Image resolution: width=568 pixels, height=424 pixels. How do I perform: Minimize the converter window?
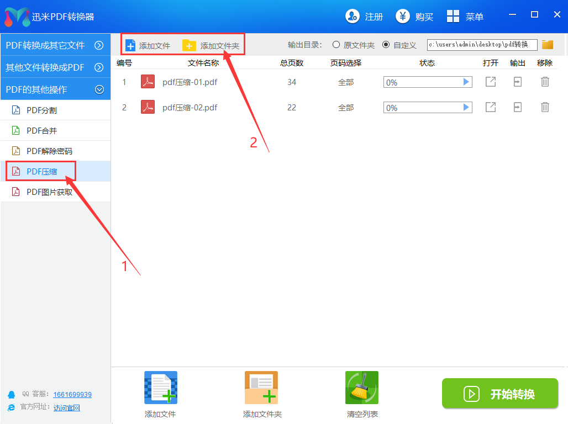512,14
